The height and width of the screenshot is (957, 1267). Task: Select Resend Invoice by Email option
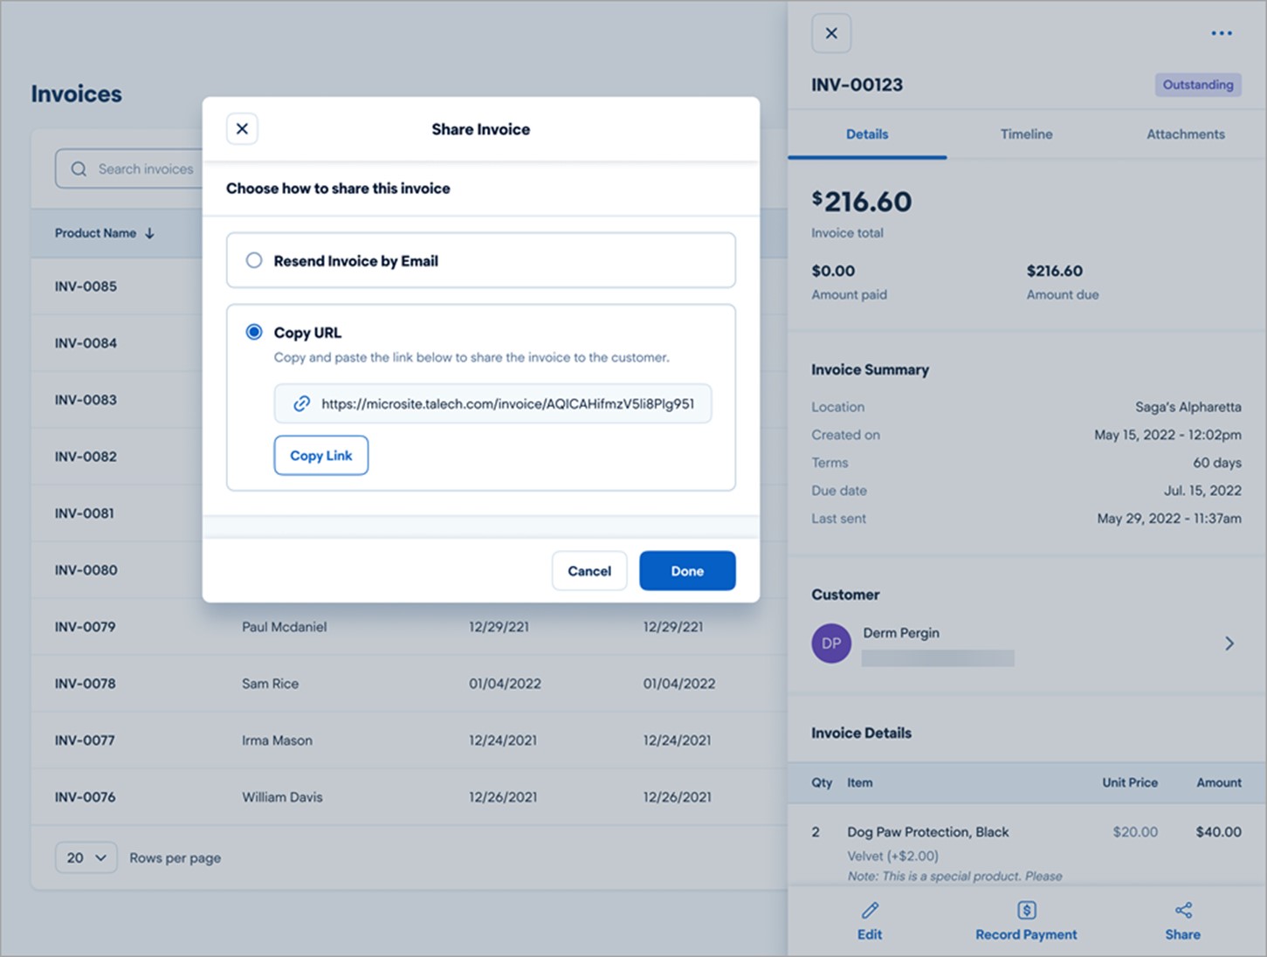pos(481,260)
